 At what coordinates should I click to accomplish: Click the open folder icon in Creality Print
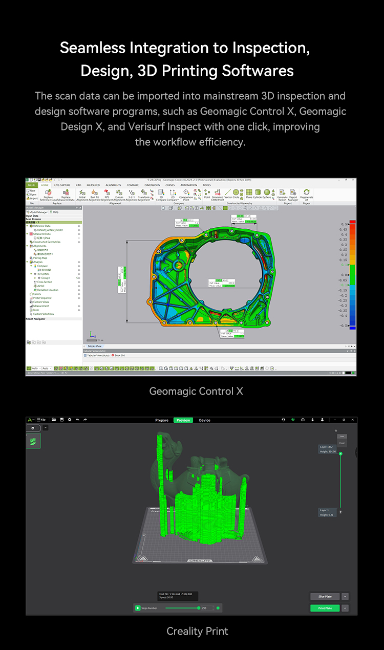(x=54, y=420)
